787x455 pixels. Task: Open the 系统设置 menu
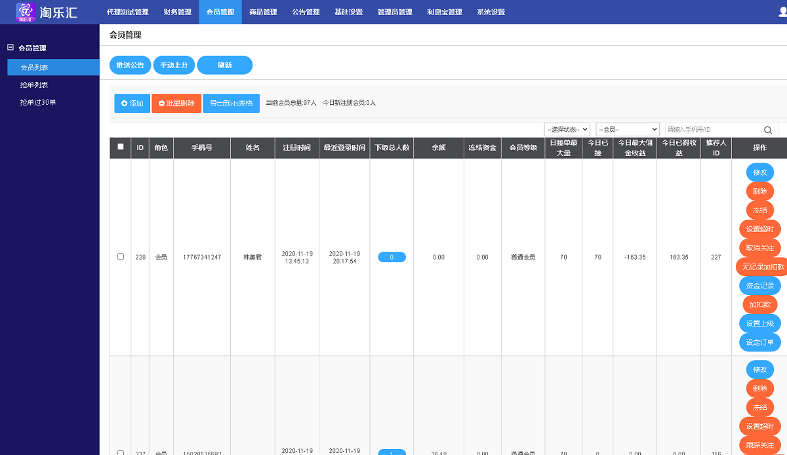coord(491,12)
